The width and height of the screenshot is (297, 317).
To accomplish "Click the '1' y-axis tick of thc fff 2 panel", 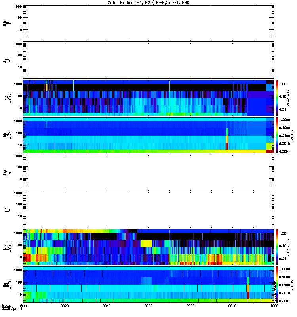I will pyautogui.click(x=21, y=227).
